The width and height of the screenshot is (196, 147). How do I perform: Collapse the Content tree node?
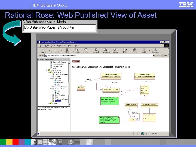[x=49, y=103]
